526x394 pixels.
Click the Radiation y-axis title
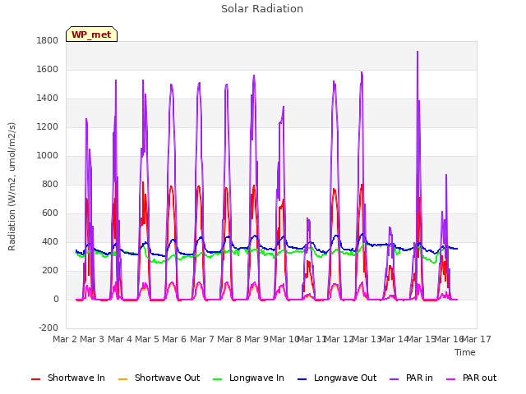(12, 186)
